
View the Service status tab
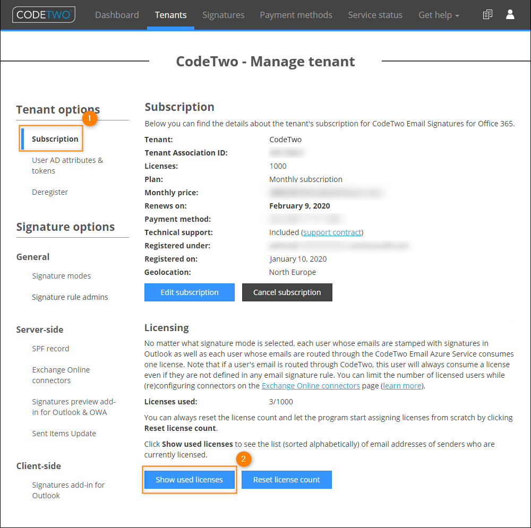(x=375, y=15)
